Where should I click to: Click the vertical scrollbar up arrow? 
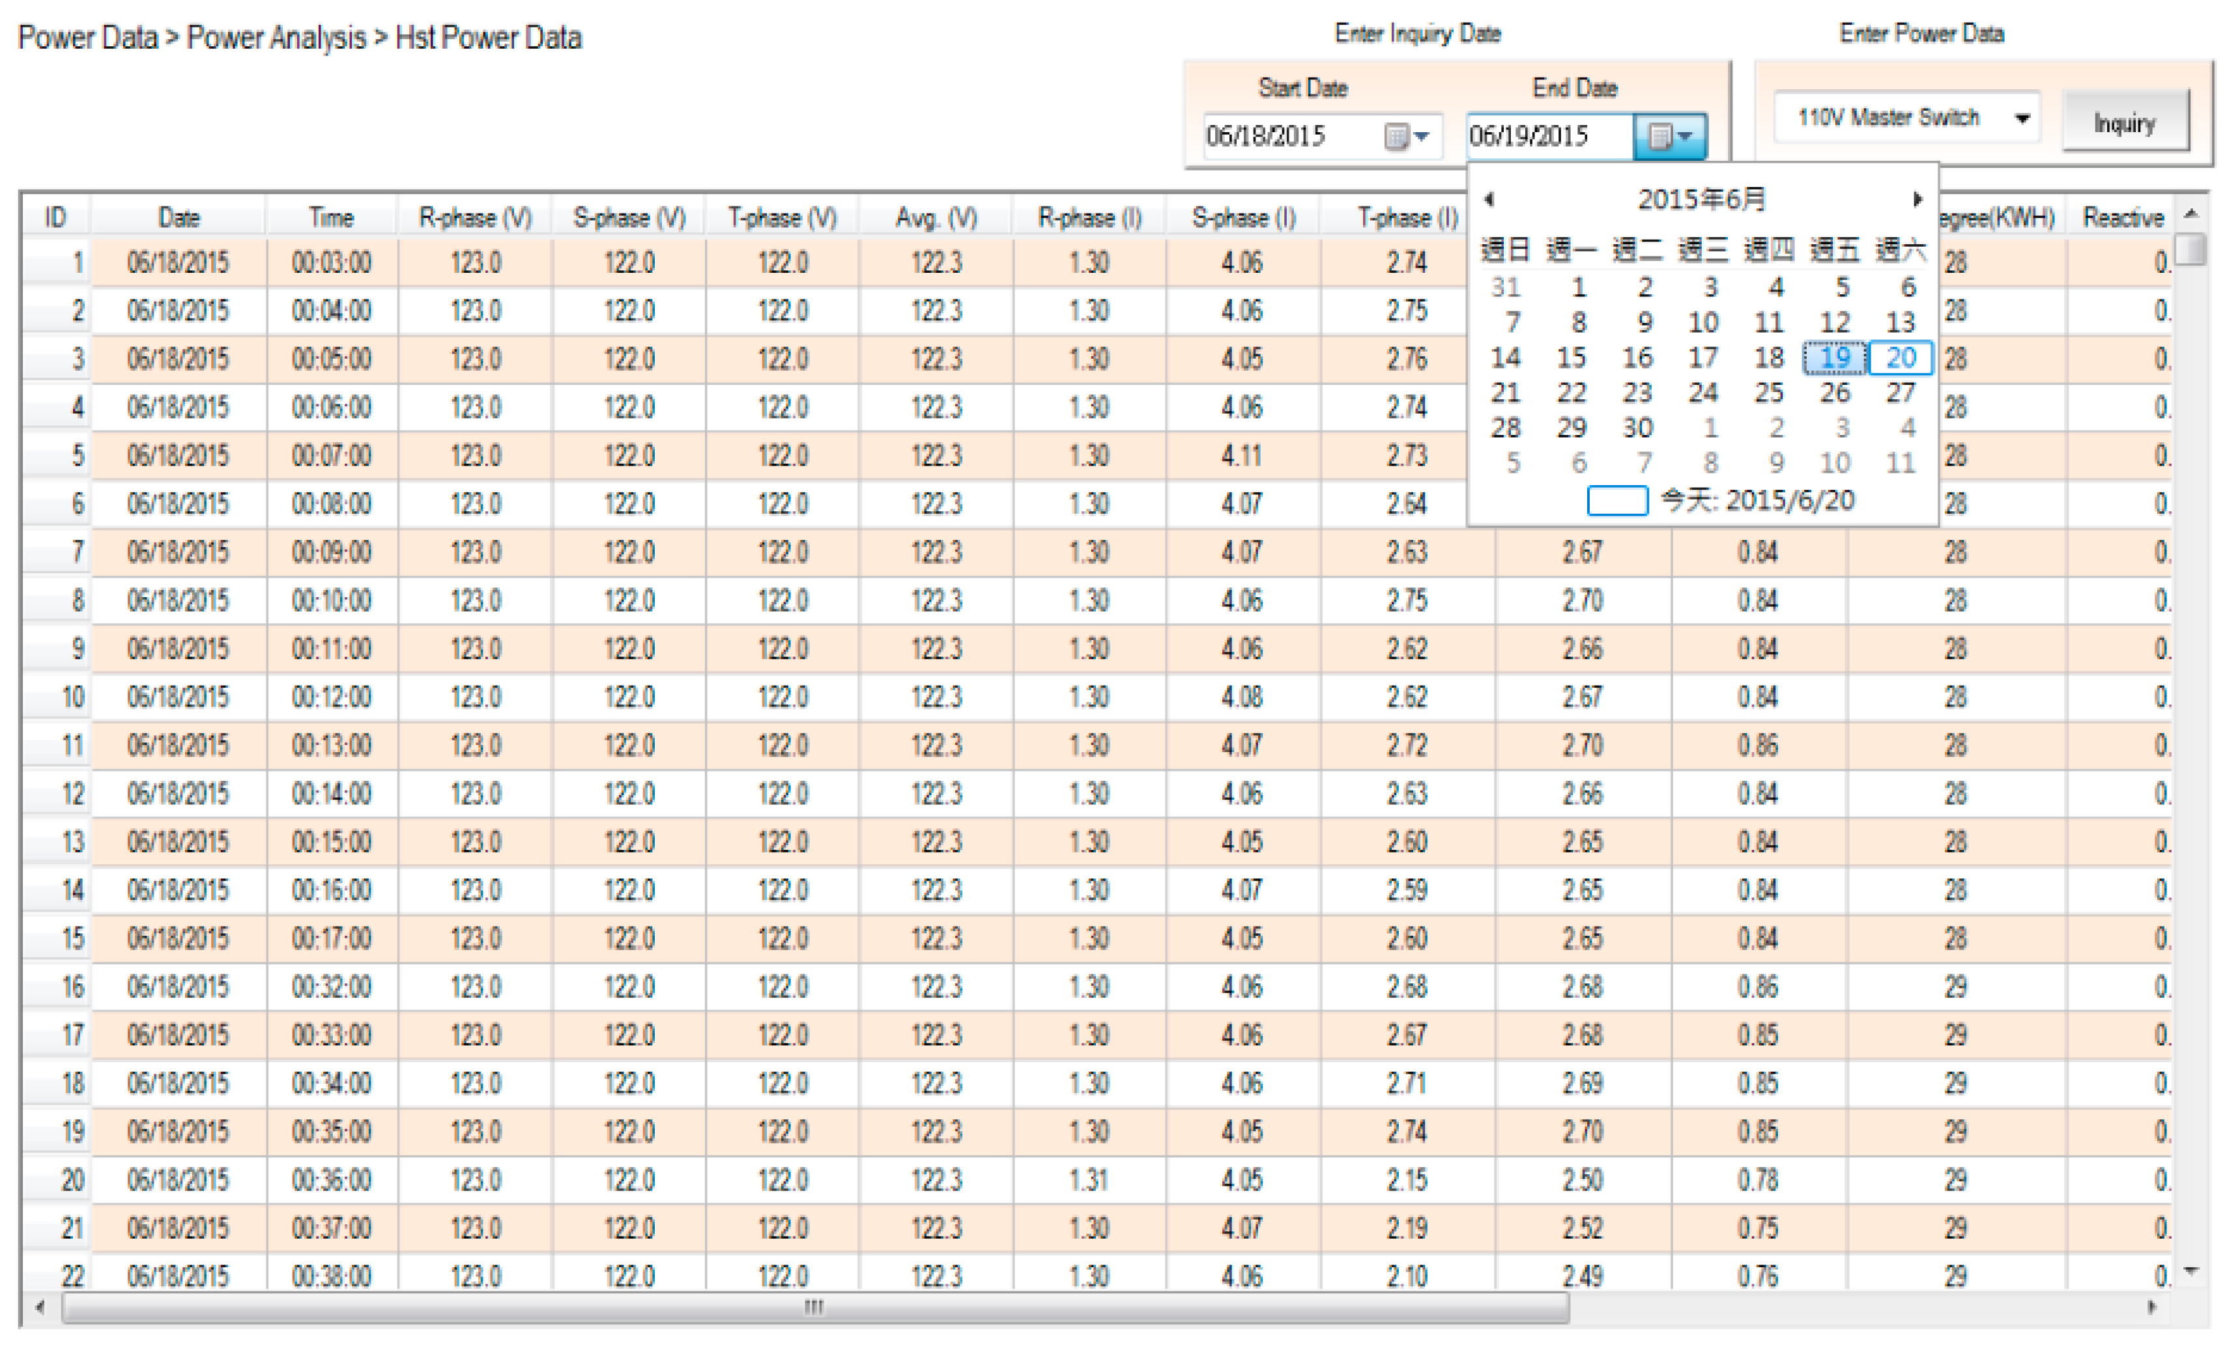[x=2190, y=215]
